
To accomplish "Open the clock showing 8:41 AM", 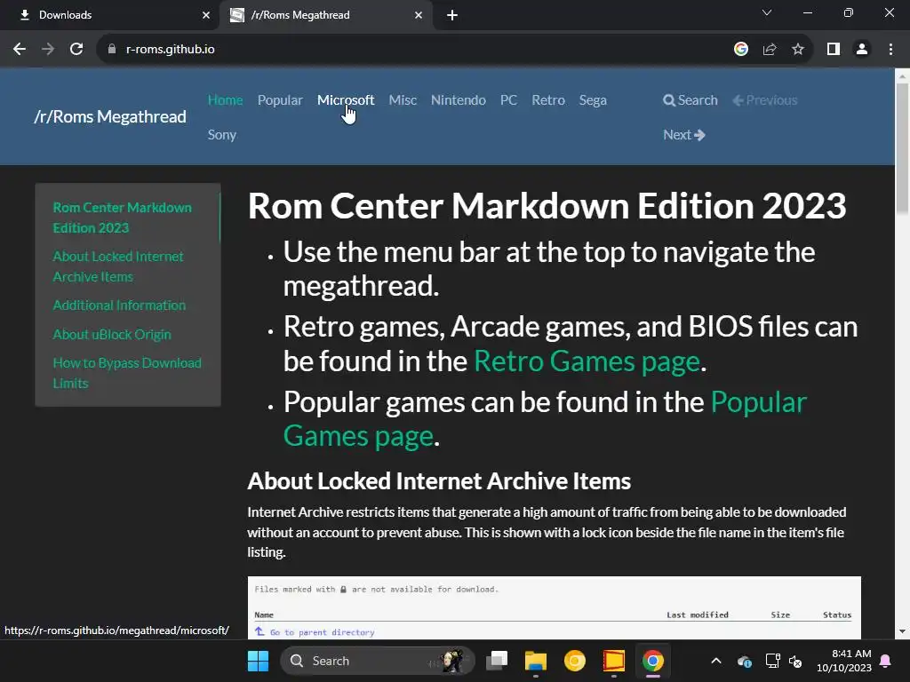I will (844, 661).
